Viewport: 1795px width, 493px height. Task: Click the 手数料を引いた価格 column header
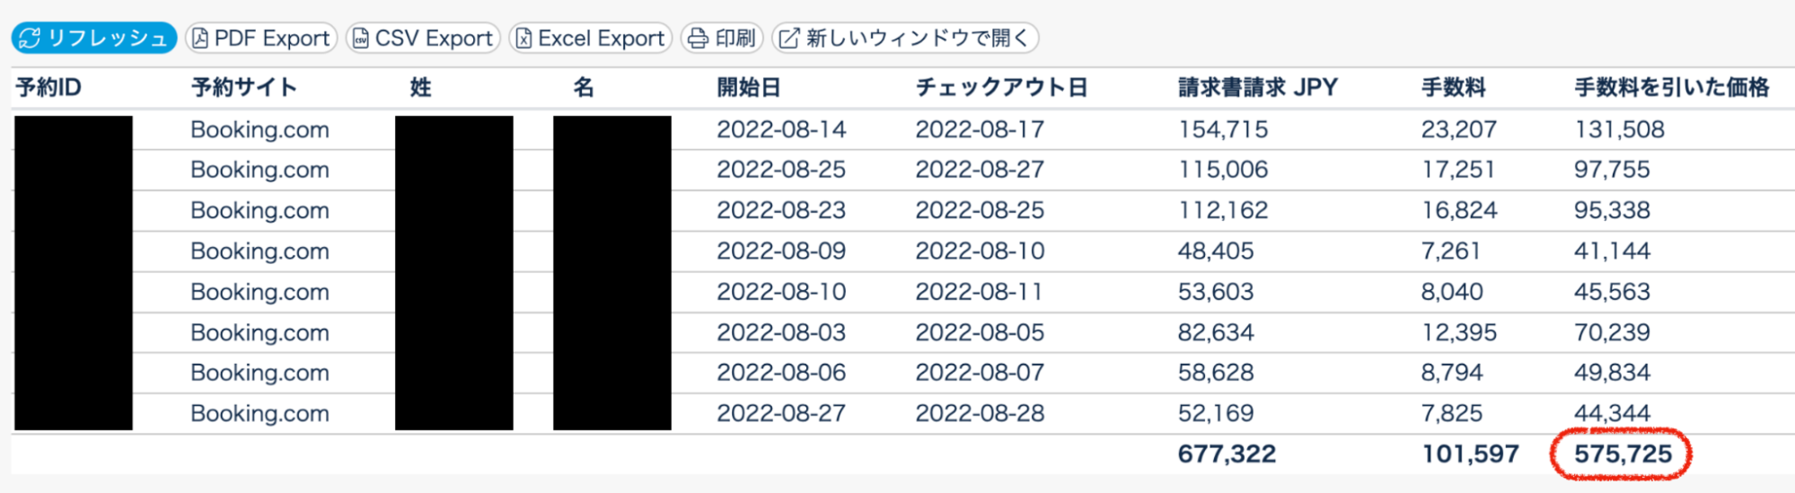click(1671, 87)
